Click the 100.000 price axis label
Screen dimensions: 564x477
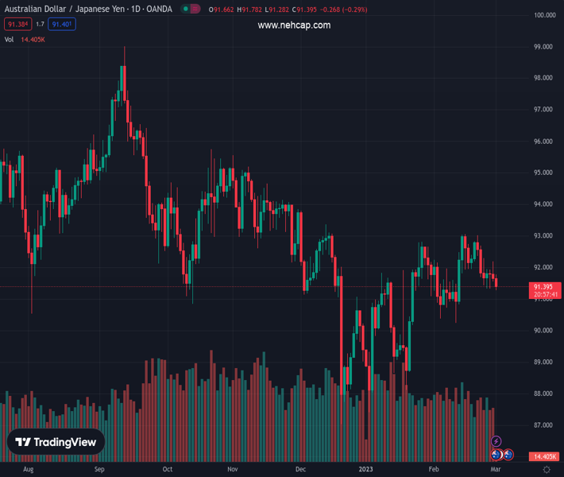[545, 15]
